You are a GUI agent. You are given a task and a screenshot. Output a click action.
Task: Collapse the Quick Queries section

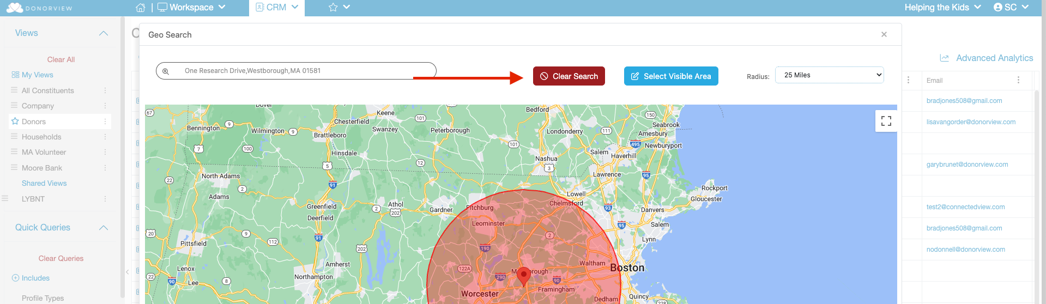point(104,228)
